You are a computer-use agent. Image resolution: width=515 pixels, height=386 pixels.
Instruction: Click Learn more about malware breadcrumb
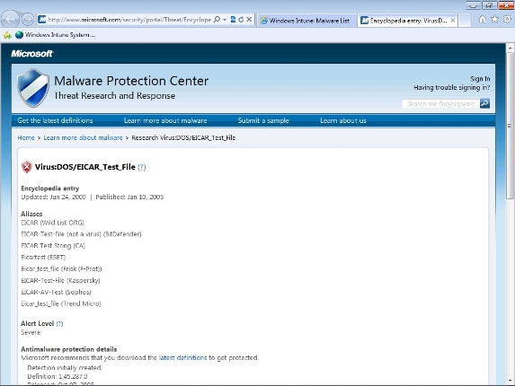tap(83, 137)
